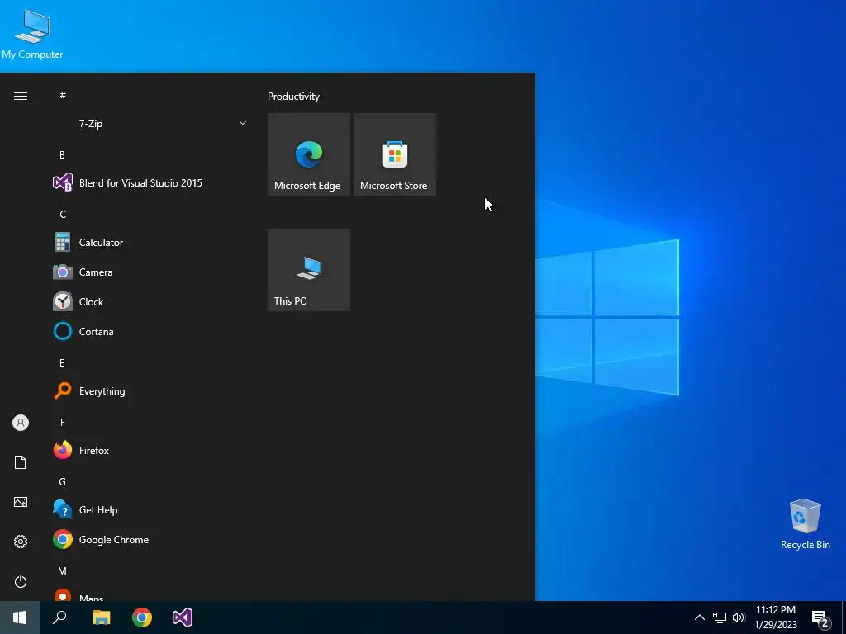This screenshot has height=634, width=846.
Task: Open the Microsoft Store tile
Action: pyautogui.click(x=394, y=154)
